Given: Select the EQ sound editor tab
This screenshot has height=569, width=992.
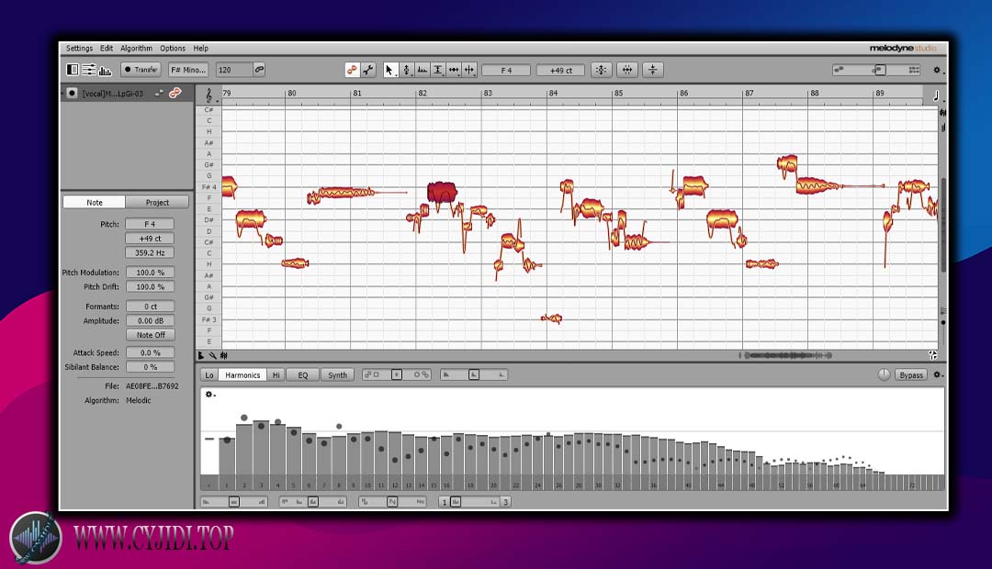Looking at the screenshot, I should (x=302, y=375).
